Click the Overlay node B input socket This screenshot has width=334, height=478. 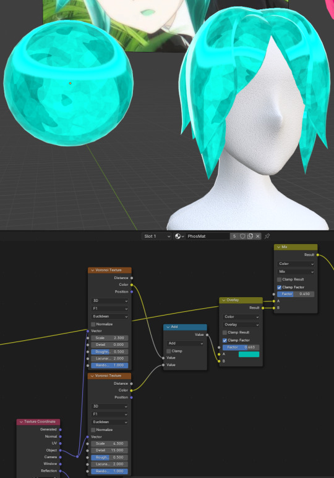tap(219, 361)
